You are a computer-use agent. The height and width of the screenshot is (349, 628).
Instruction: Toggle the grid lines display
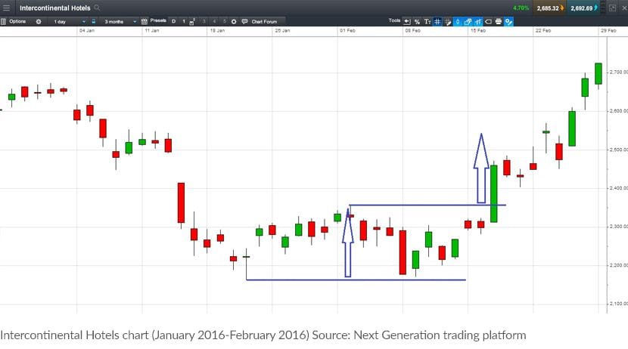(438, 21)
